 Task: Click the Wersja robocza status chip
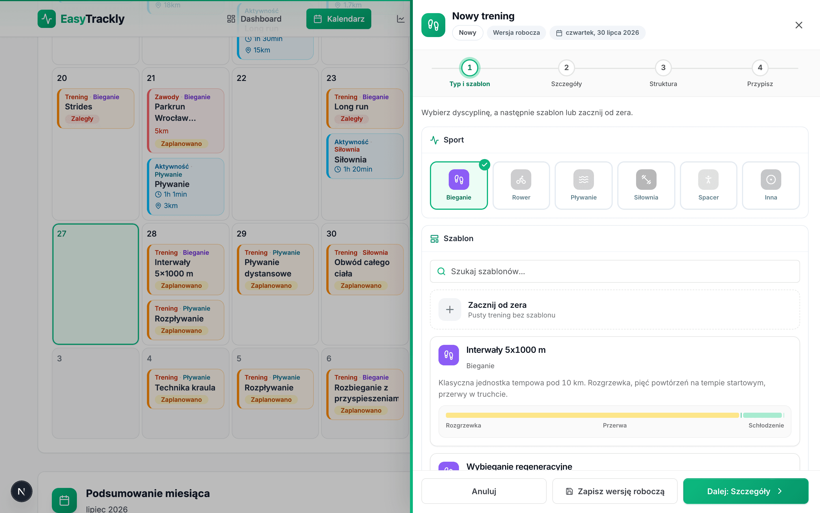click(x=516, y=32)
